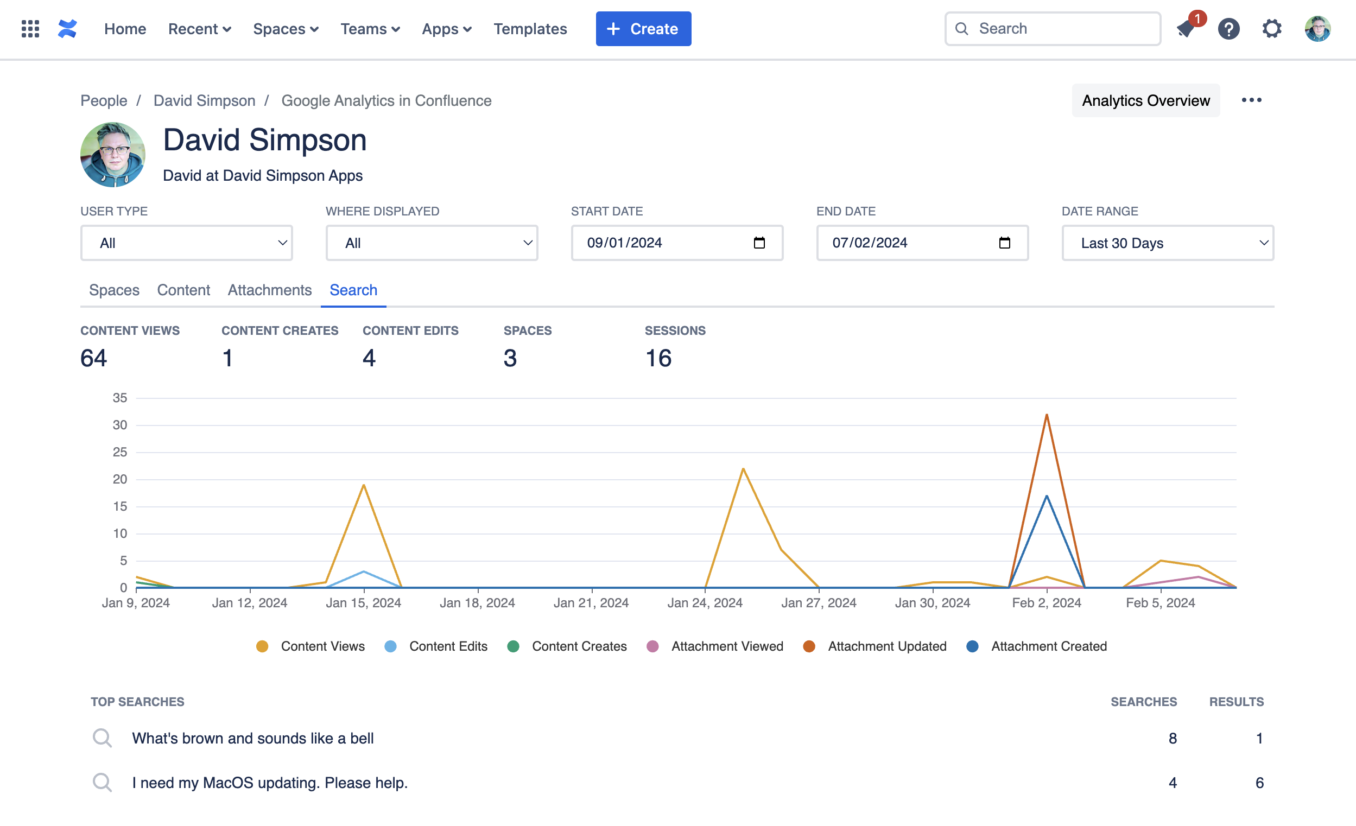
Task: Click the Analytics Overview button
Action: coord(1145,100)
